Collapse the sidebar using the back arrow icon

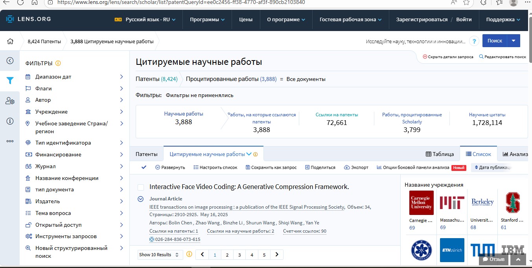click(10, 61)
